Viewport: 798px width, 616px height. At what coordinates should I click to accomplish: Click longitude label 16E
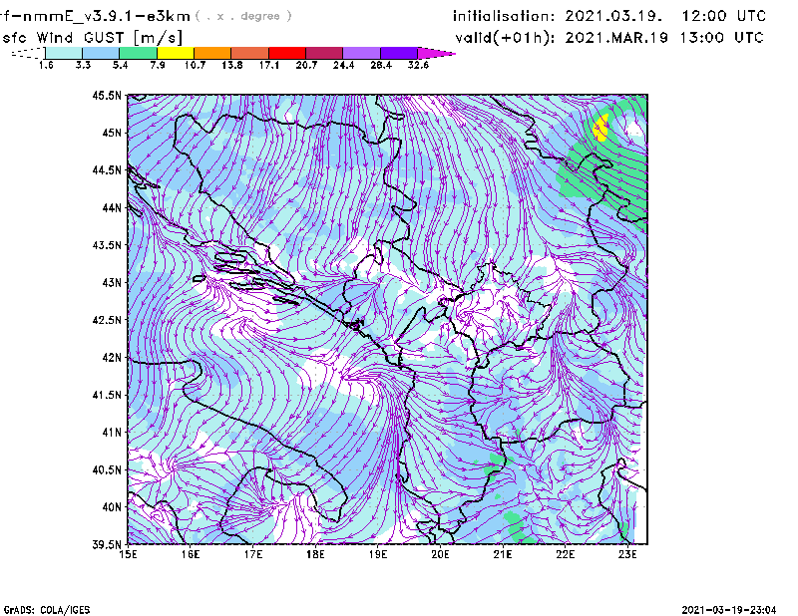[x=191, y=554]
